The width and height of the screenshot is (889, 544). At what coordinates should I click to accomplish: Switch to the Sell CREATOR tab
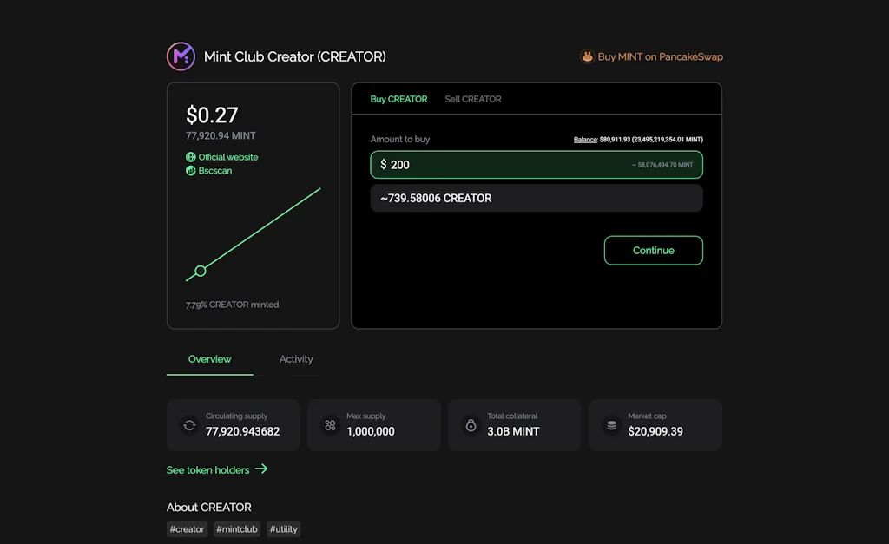(x=473, y=99)
